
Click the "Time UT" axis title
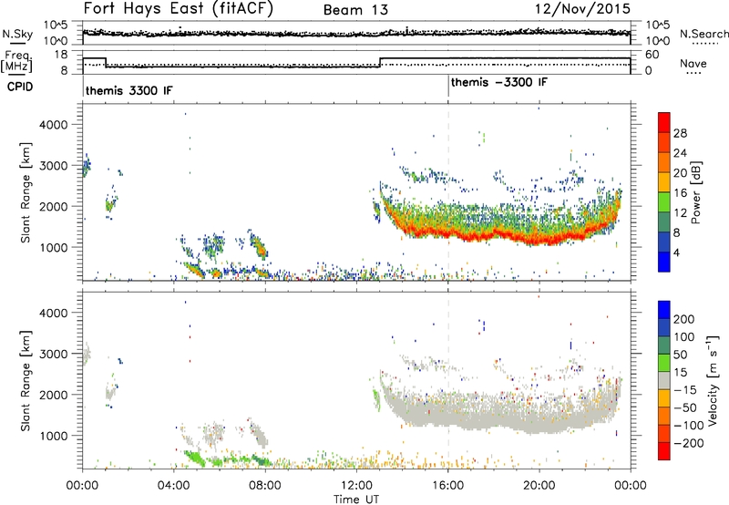tap(356, 499)
